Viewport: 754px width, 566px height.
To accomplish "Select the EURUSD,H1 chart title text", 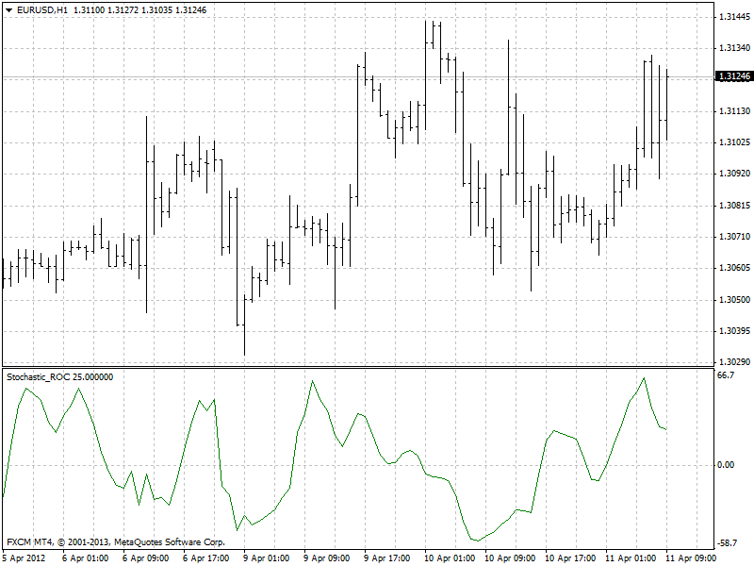I will point(41,10).
